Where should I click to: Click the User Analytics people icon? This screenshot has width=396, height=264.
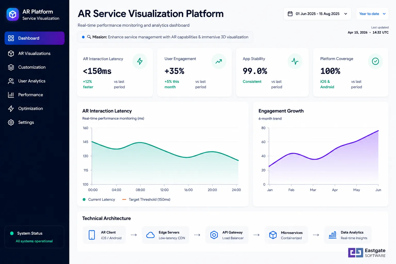[x=11, y=81]
